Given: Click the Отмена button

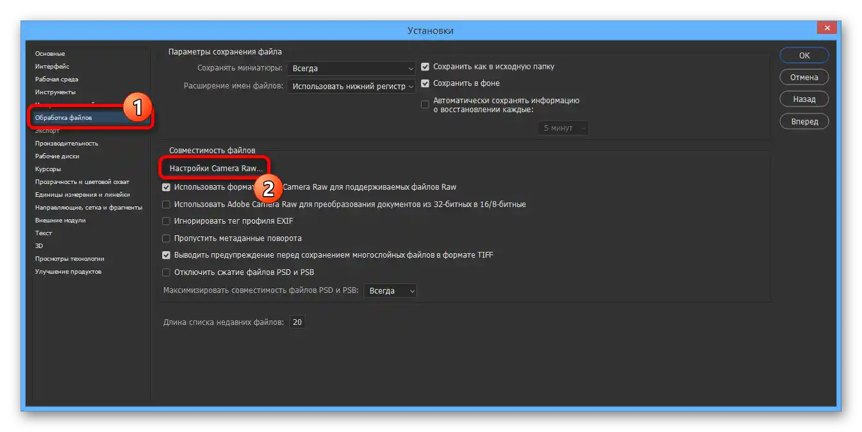Looking at the screenshot, I should pyautogui.click(x=804, y=78).
